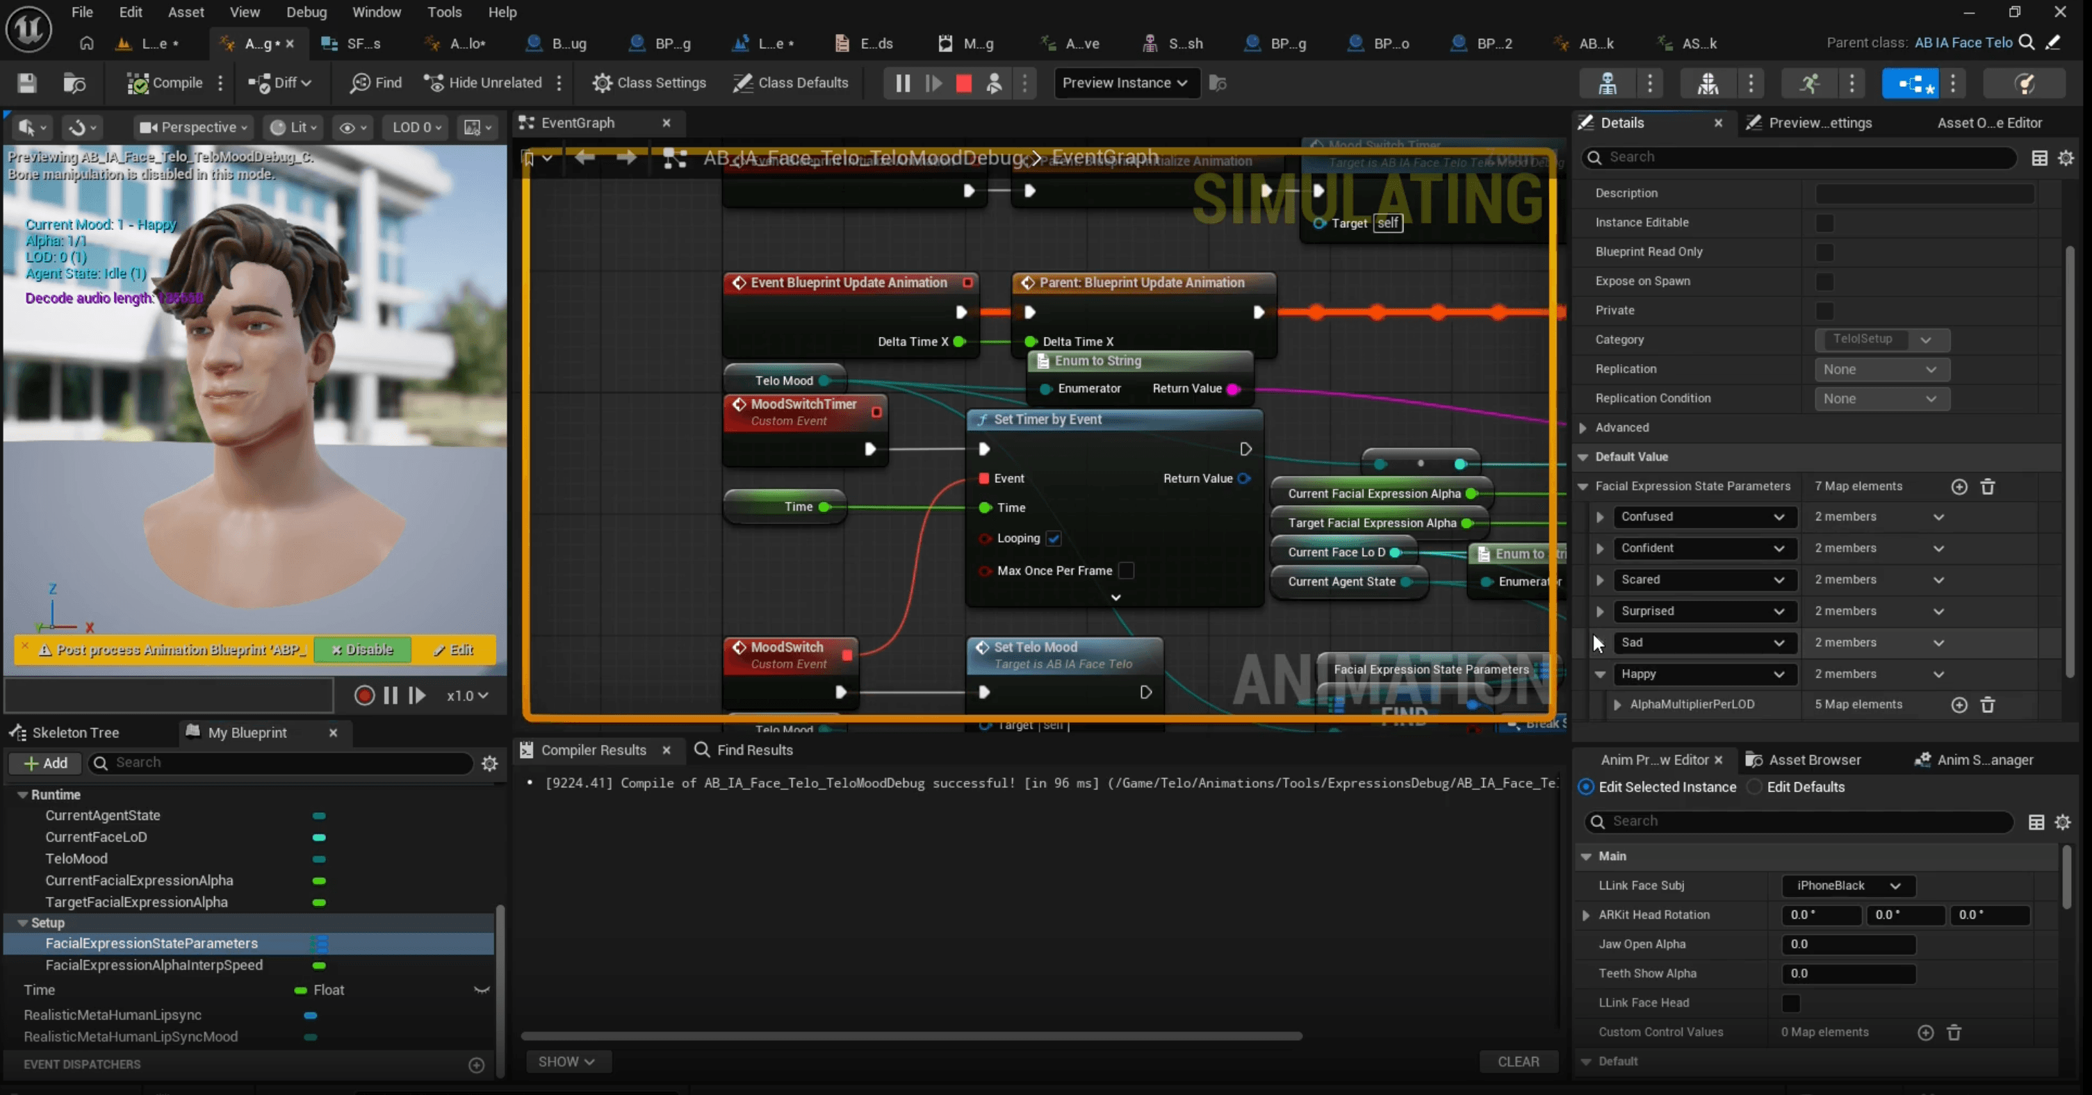Viewport: 2092px width, 1095px height.
Task: Toggle the Expose on Spawn checkbox
Action: 1824,281
